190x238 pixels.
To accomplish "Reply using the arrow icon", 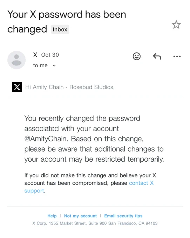I will point(157,56).
